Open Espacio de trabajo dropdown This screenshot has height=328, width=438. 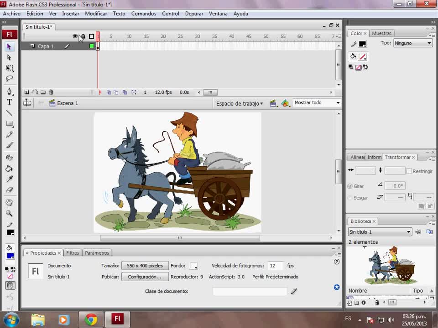coord(240,103)
